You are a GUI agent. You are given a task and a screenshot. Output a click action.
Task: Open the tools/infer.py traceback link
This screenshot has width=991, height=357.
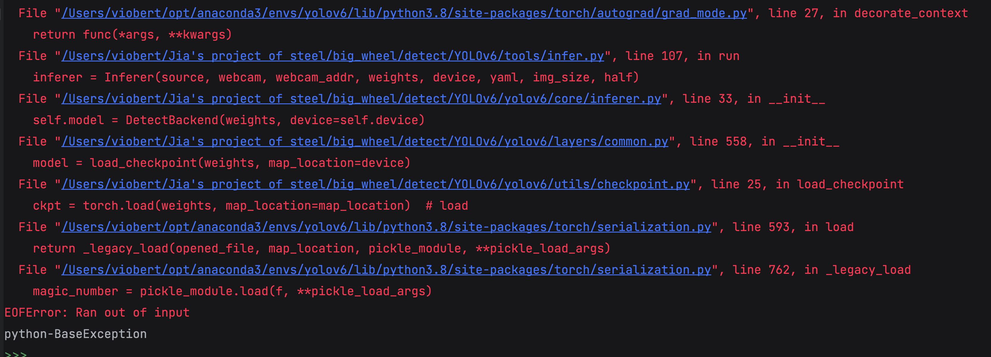(333, 56)
